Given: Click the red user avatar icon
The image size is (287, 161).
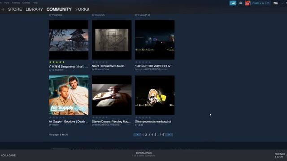Looking at the screenshot, I should [x=248, y=3].
